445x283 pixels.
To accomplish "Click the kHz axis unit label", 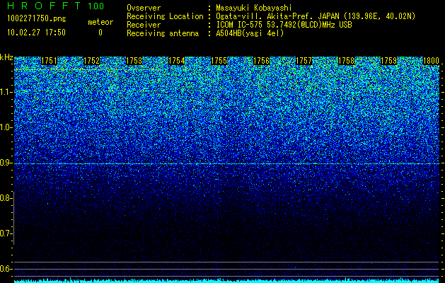I will tap(6, 57).
